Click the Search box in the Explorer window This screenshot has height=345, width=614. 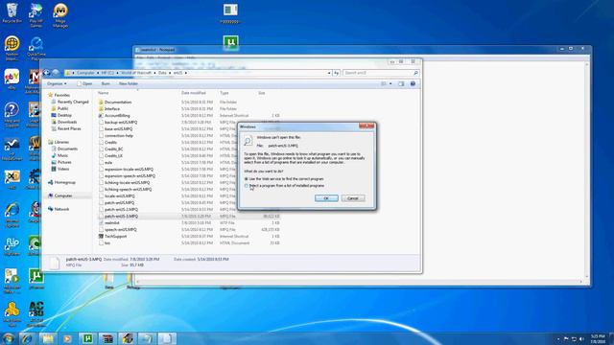tap(381, 73)
